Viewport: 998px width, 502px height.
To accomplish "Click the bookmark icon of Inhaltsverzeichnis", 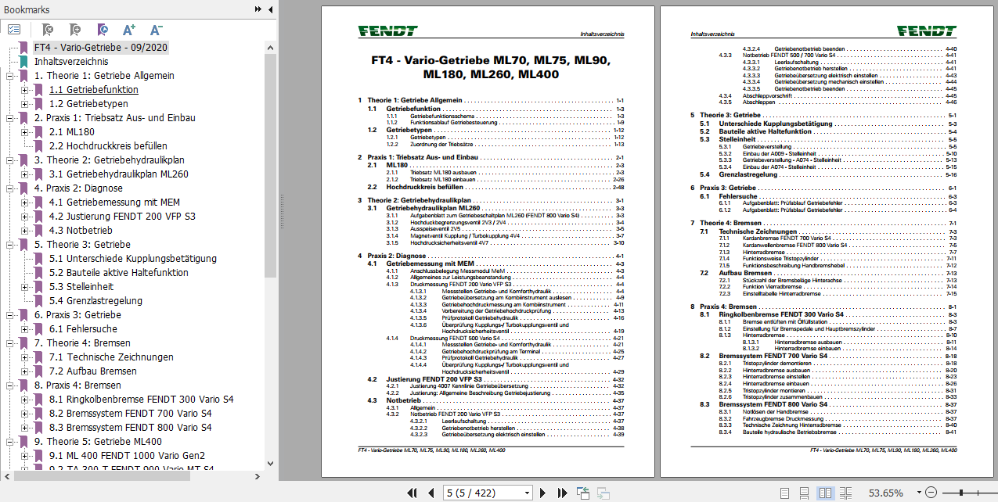I will coord(23,61).
